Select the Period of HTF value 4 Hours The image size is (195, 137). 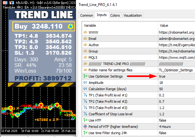(x=165, y=127)
